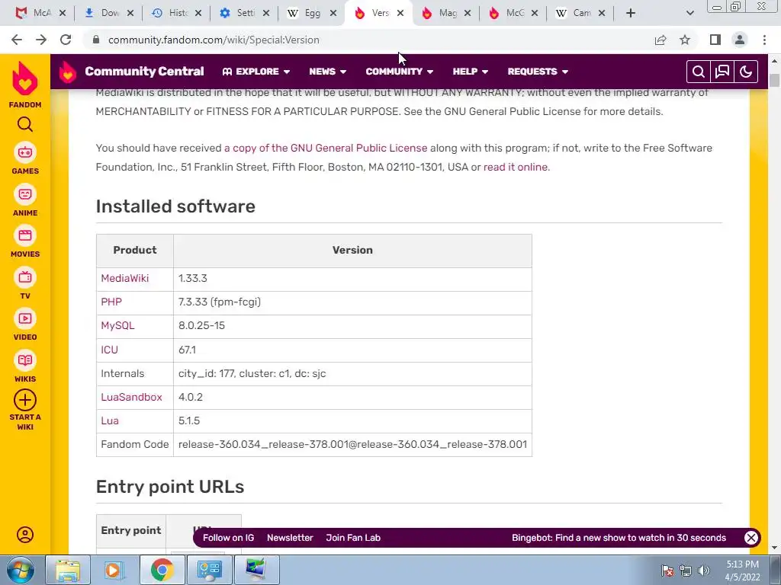Open a new browser tab
The width and height of the screenshot is (781, 585).
(x=631, y=13)
